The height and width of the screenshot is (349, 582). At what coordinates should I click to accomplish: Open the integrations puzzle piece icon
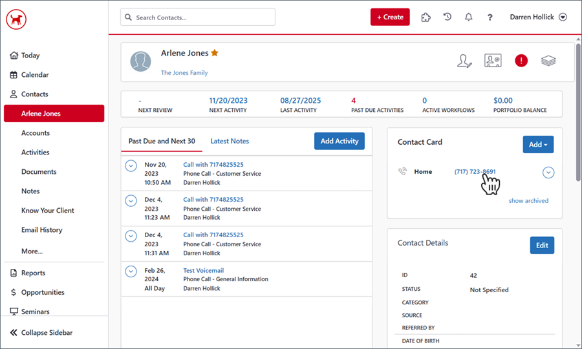pos(426,17)
